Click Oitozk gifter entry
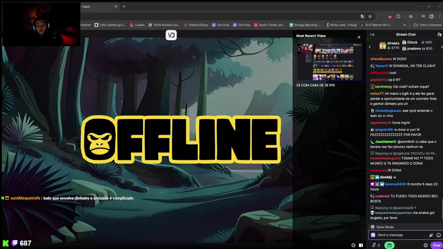The image size is (443, 249). [417, 42]
